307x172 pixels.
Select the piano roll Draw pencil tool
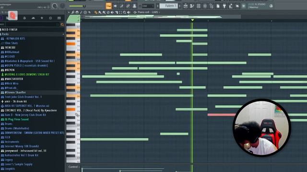pyautogui.click(x=96, y=12)
